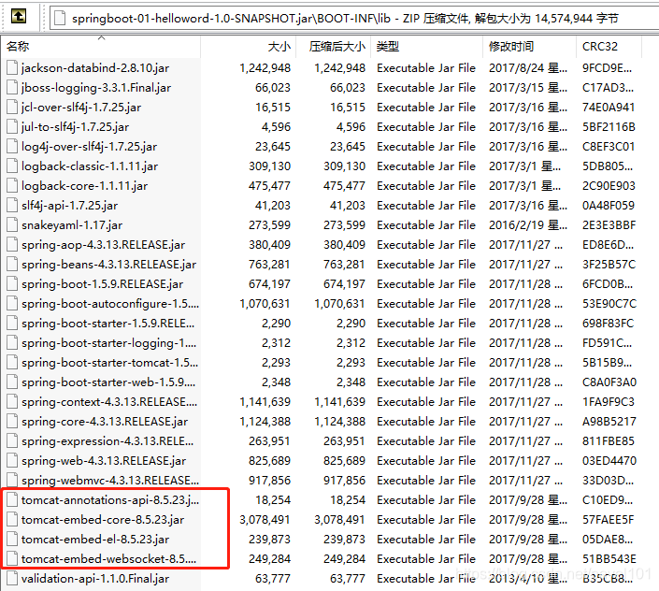Select the spring-boot-starter-logging file icon
This screenshot has height=591, width=659.
click(12, 343)
